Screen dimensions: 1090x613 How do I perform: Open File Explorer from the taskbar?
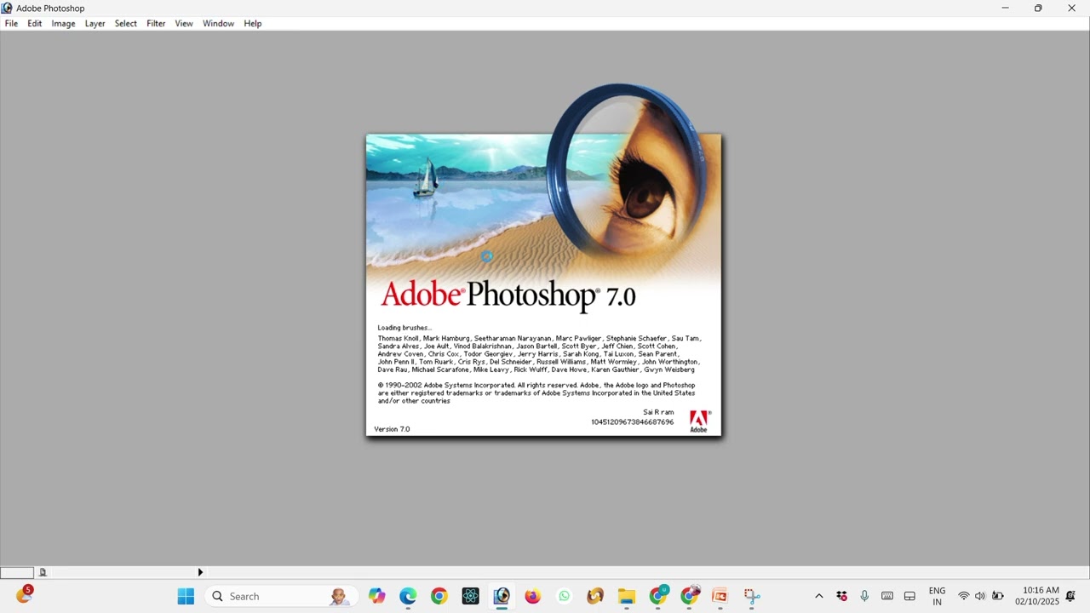coord(626,596)
